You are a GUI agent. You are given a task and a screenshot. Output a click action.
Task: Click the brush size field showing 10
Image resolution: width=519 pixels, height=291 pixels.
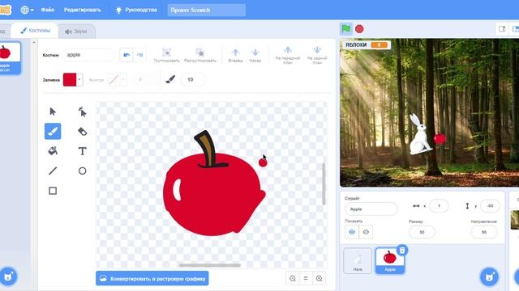tap(193, 79)
